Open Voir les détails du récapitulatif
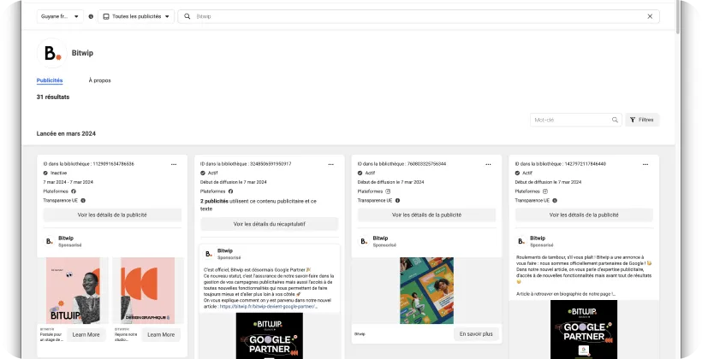702x359 pixels. (270, 224)
